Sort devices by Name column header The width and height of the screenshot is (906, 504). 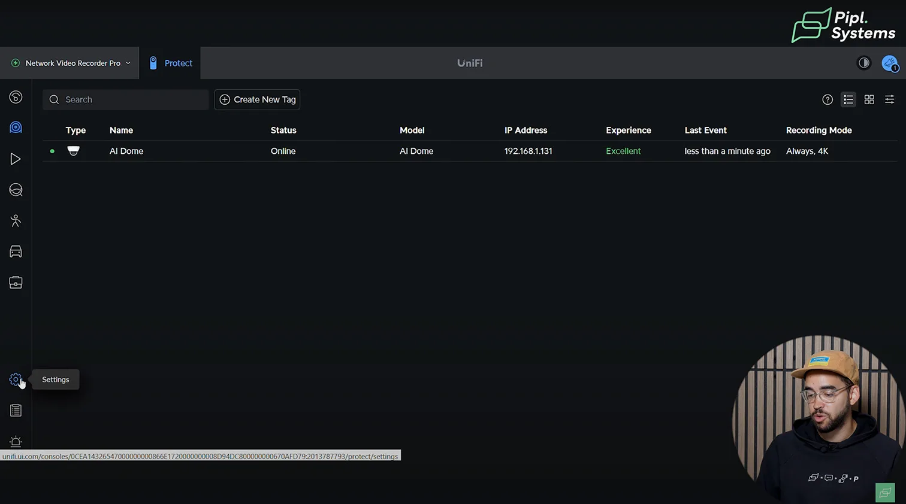(x=121, y=130)
